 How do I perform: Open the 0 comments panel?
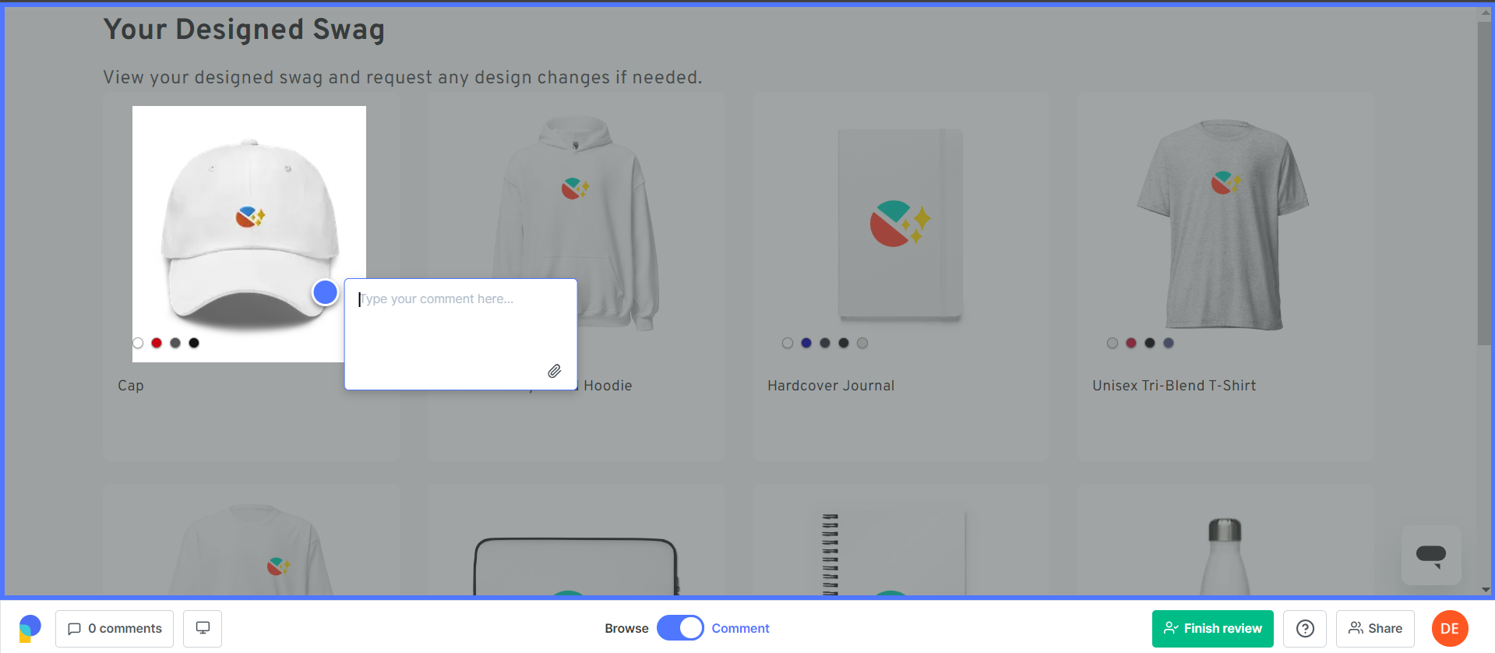115,629
